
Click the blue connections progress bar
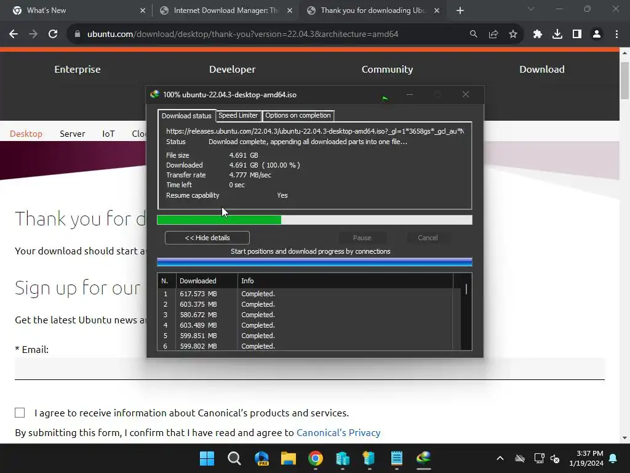(x=314, y=262)
